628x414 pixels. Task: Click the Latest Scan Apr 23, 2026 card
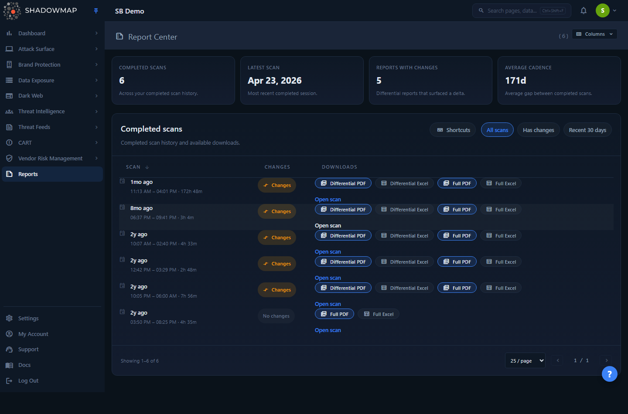pos(302,80)
